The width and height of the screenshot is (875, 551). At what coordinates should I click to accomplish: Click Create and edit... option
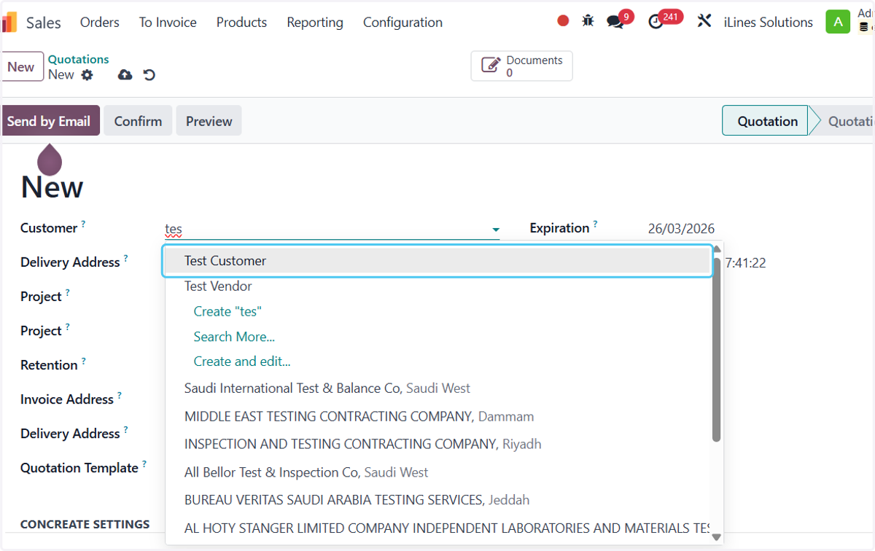point(242,362)
